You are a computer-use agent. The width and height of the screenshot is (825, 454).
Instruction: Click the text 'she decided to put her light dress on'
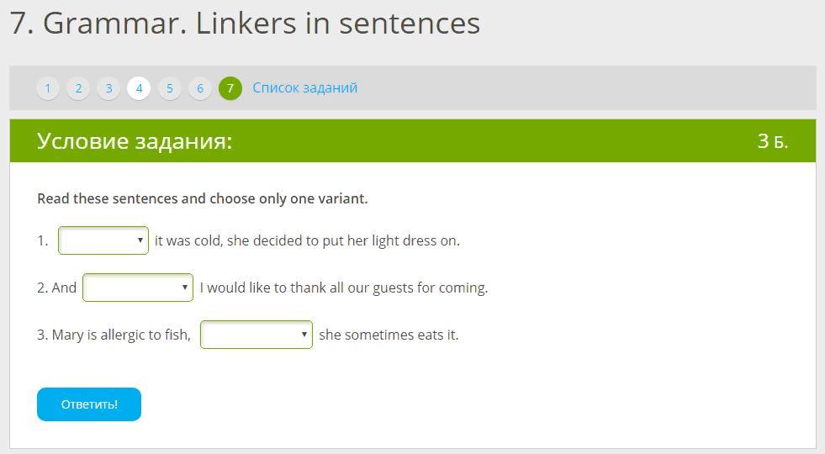pos(345,240)
